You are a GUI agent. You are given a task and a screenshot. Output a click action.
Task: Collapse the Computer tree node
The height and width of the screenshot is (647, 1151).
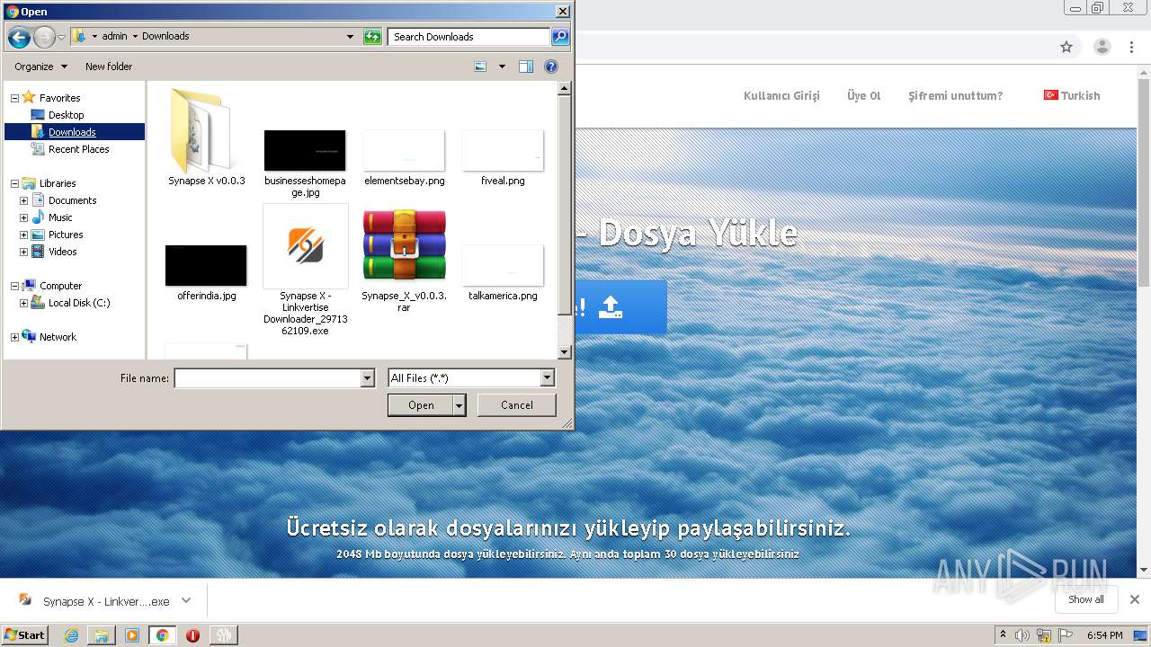point(14,286)
